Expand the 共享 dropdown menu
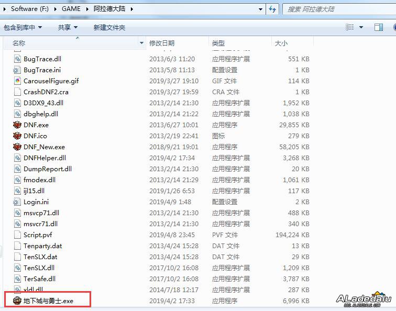 click(68, 27)
